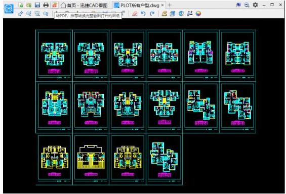Switch to the 首页 迅捷CAD看图 tab

tap(84, 6)
